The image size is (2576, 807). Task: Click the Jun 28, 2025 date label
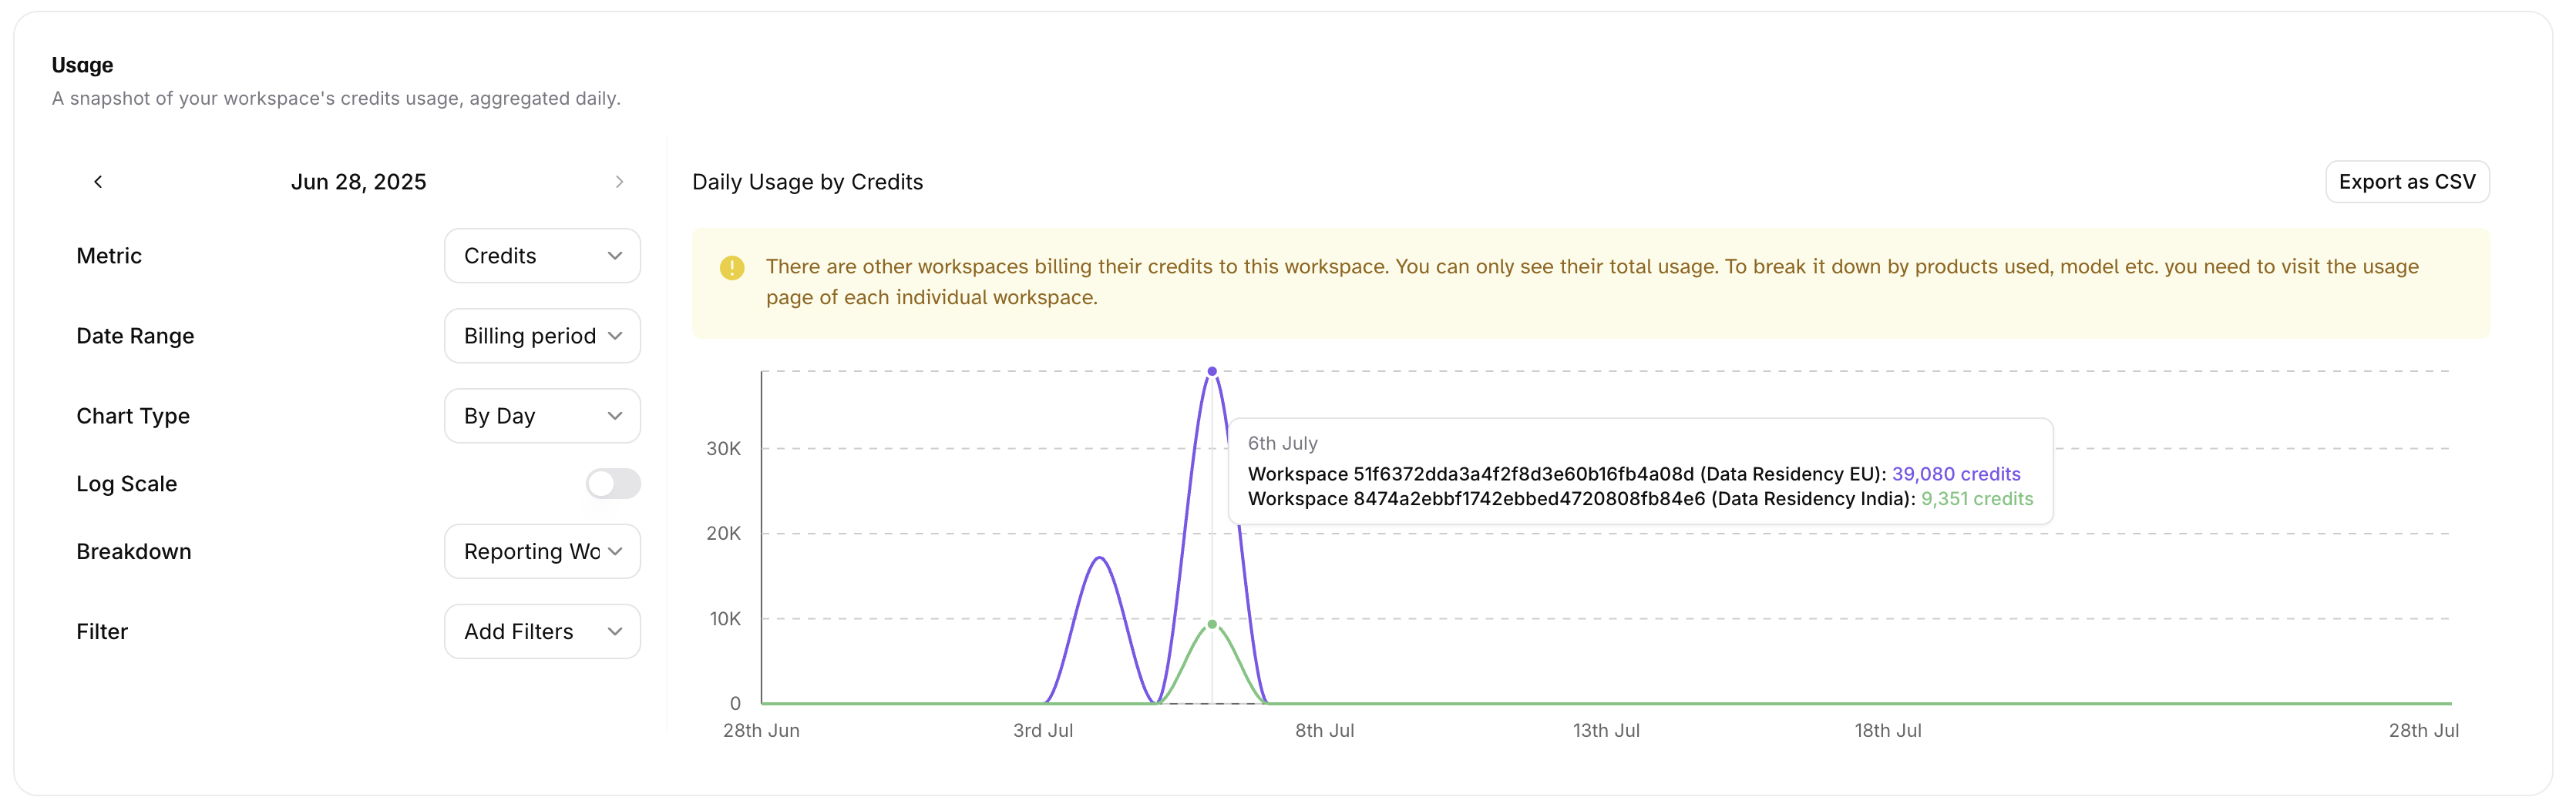358,182
